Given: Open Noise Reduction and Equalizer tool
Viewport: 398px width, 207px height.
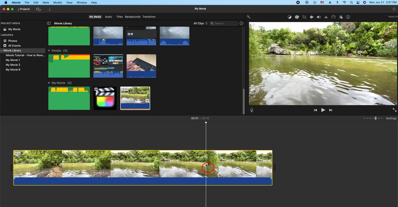Looking at the screenshot, I should click(326, 17).
